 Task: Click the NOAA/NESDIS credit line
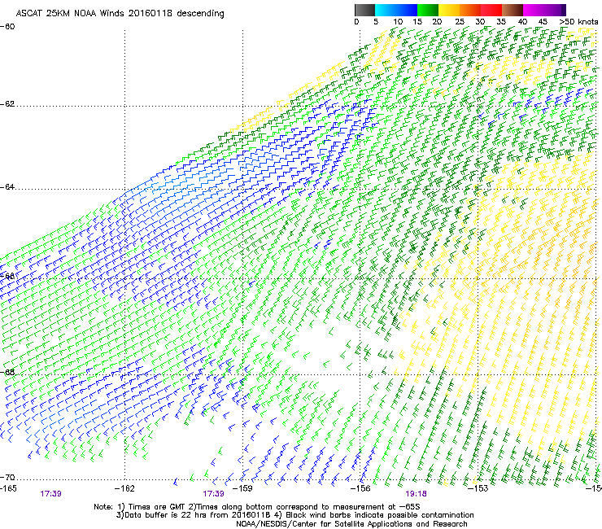click(351, 524)
